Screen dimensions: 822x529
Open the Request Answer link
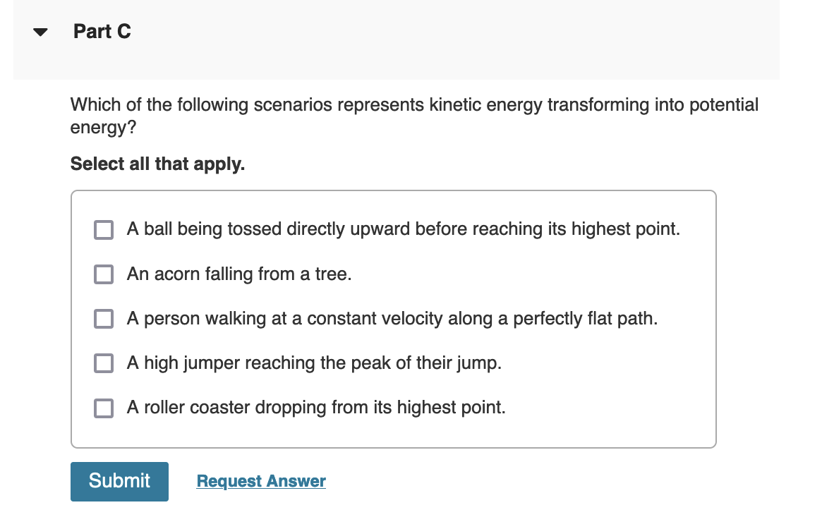[x=261, y=481]
